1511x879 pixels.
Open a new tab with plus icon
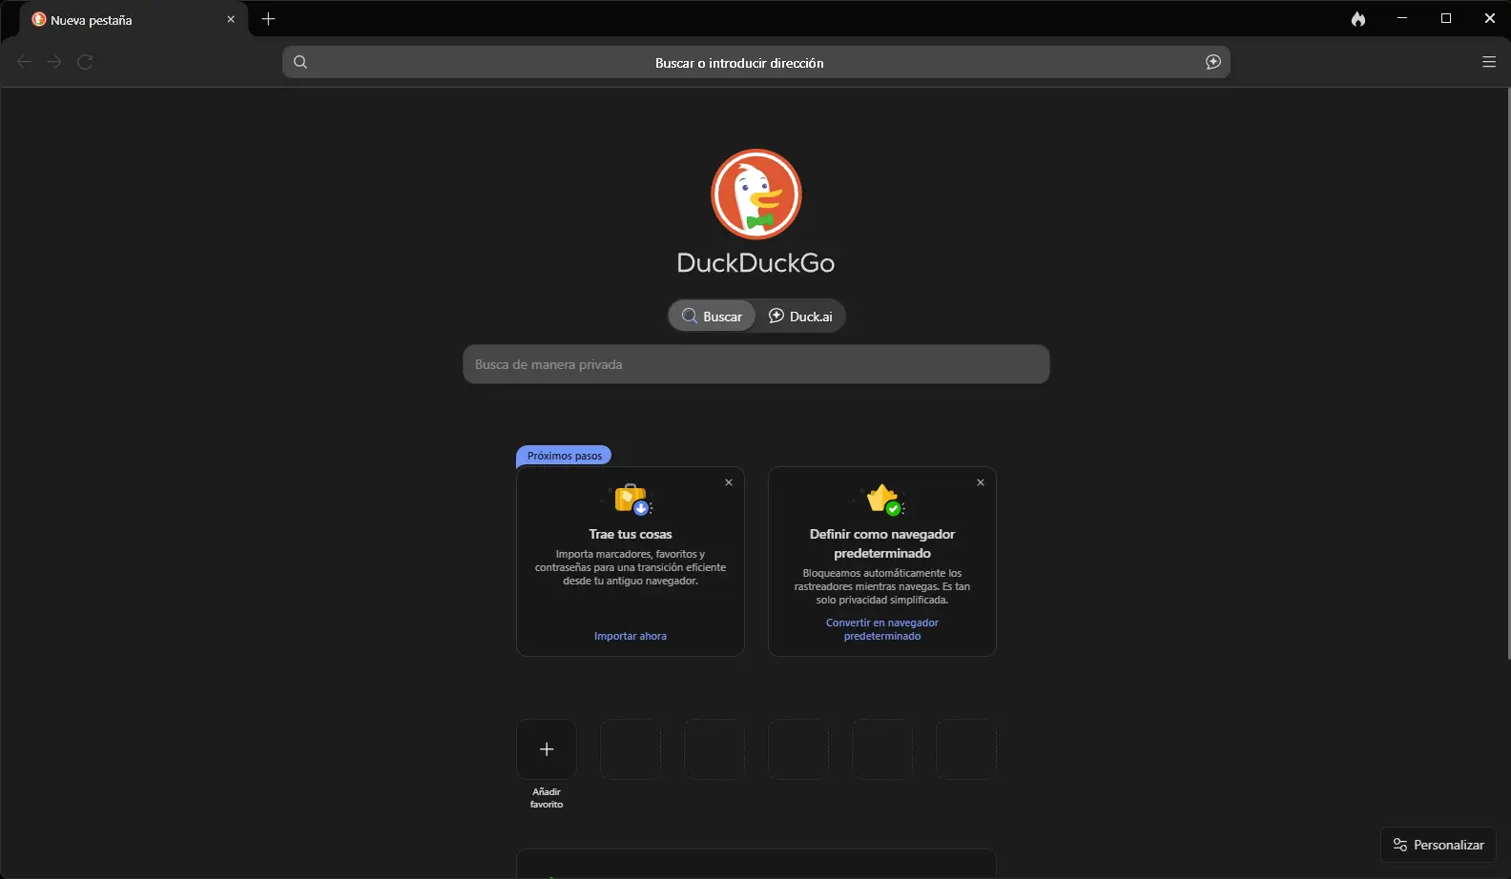click(x=268, y=19)
